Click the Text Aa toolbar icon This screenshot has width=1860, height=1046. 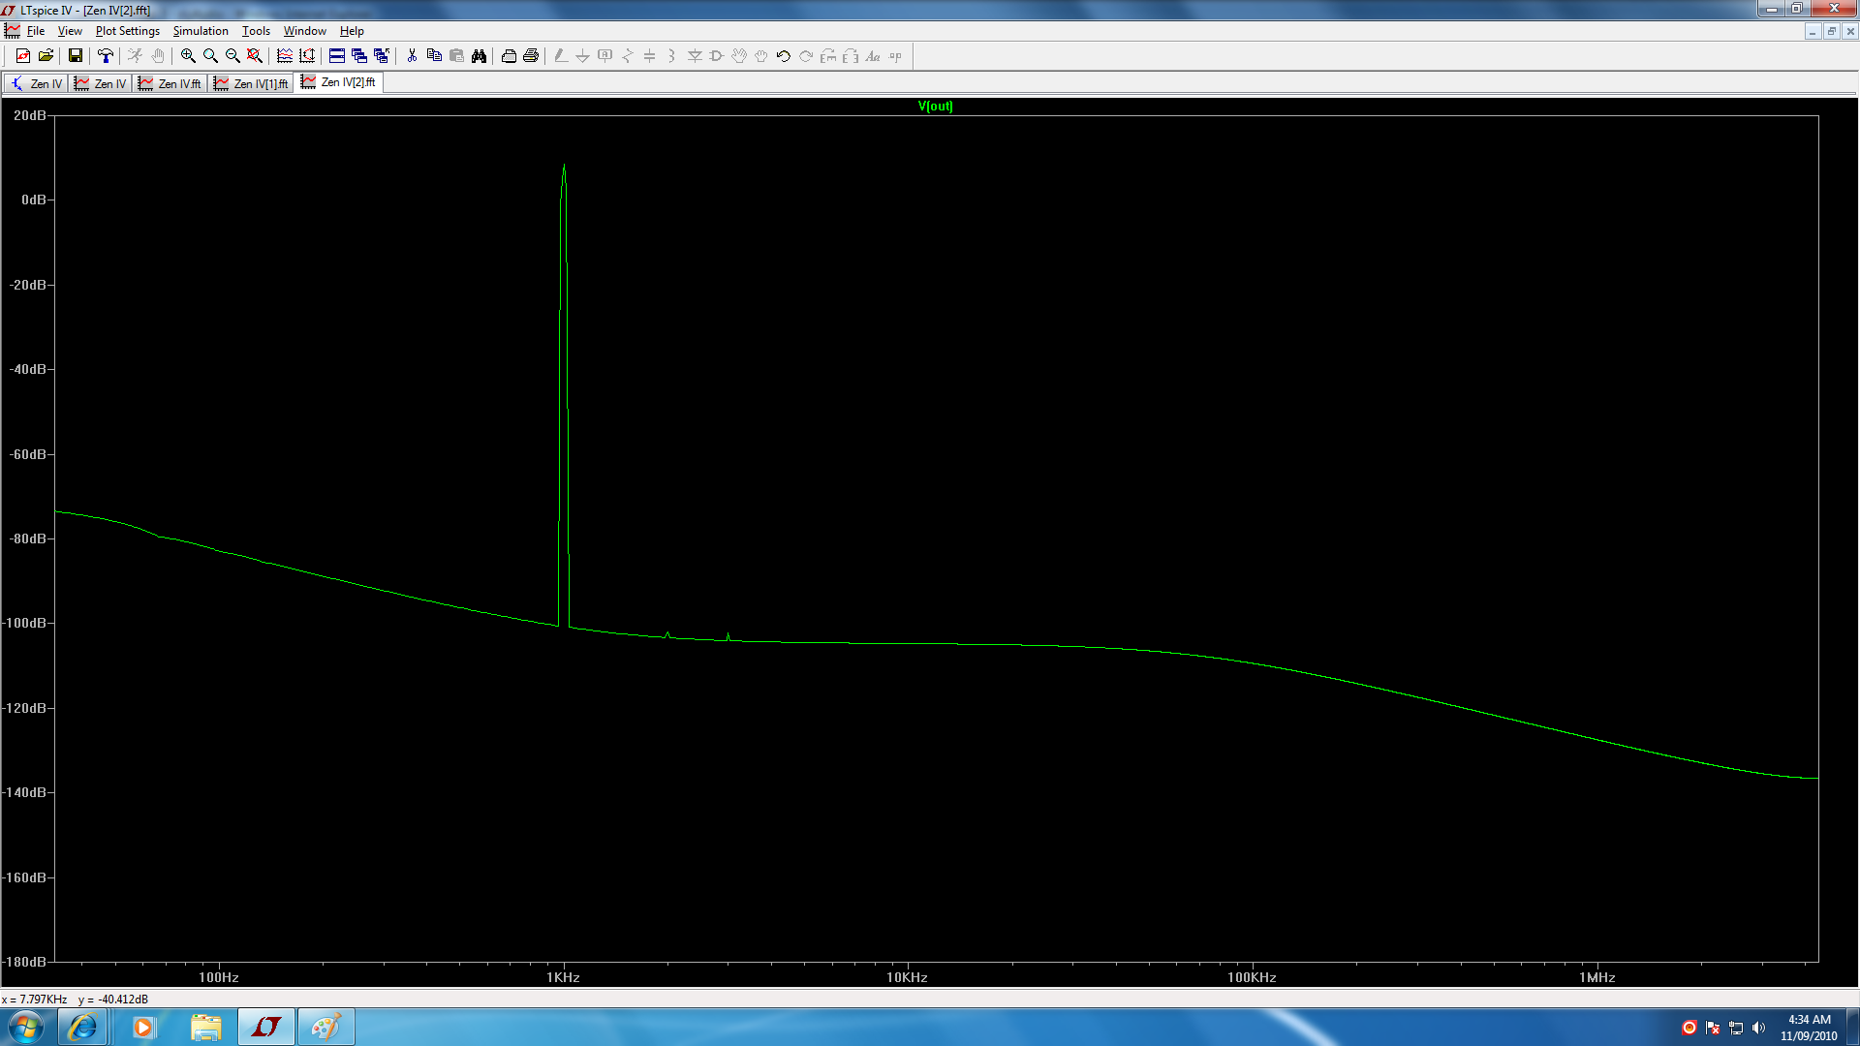(x=873, y=56)
